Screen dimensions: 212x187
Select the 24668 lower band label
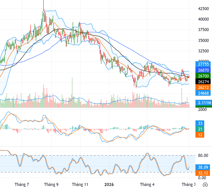tap(203, 93)
